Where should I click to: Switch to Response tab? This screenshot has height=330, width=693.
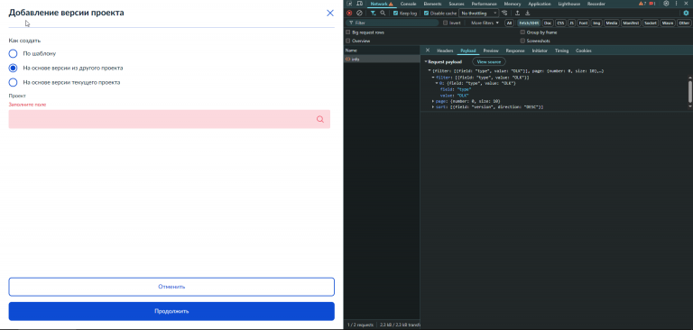click(x=515, y=50)
